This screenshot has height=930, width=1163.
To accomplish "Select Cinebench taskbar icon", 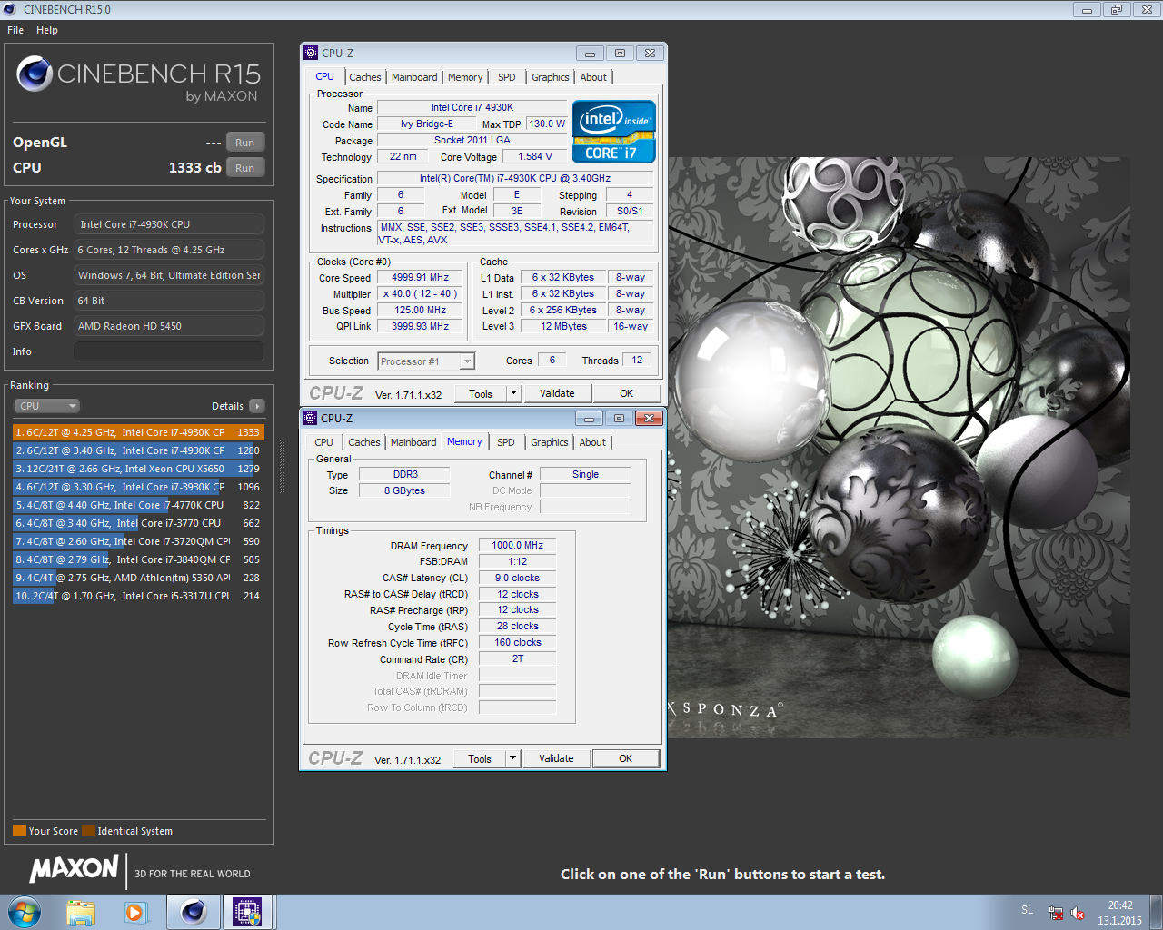I will (x=194, y=912).
